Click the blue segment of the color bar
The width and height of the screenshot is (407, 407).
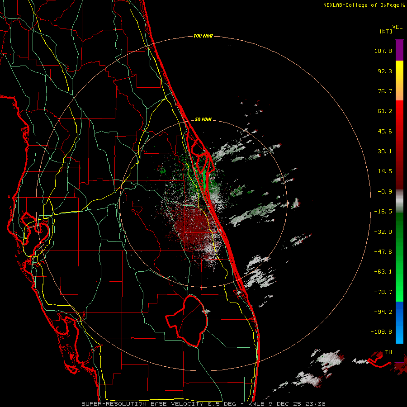click(399, 322)
